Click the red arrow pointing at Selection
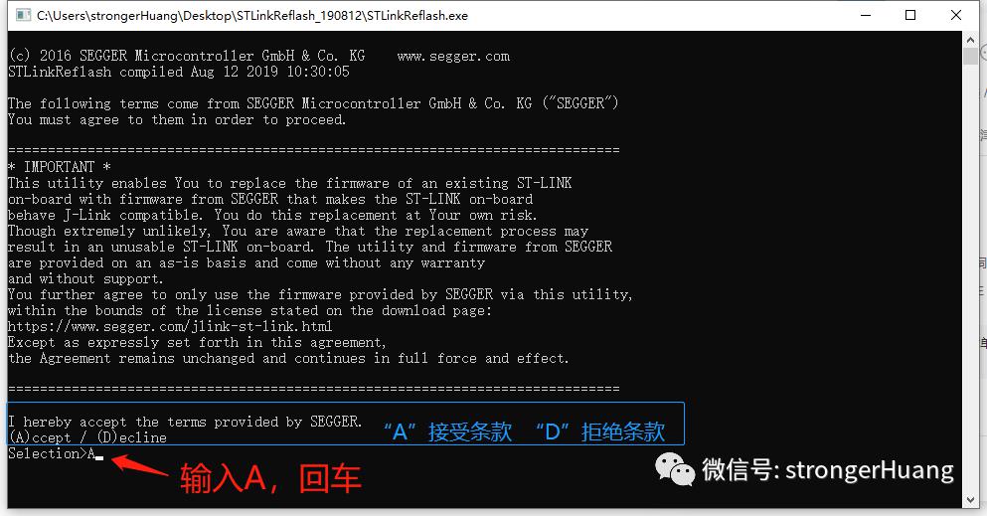This screenshot has height=516, width=987. (x=140, y=467)
